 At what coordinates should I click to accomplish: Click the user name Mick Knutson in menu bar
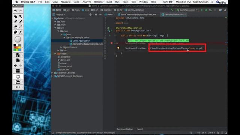click(x=201, y=2)
